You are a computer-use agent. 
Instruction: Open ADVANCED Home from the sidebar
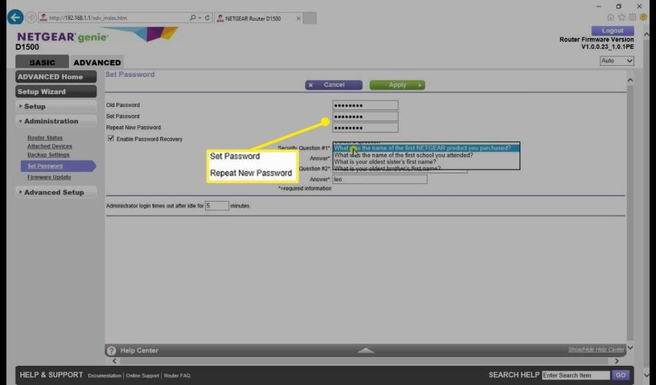tap(56, 76)
